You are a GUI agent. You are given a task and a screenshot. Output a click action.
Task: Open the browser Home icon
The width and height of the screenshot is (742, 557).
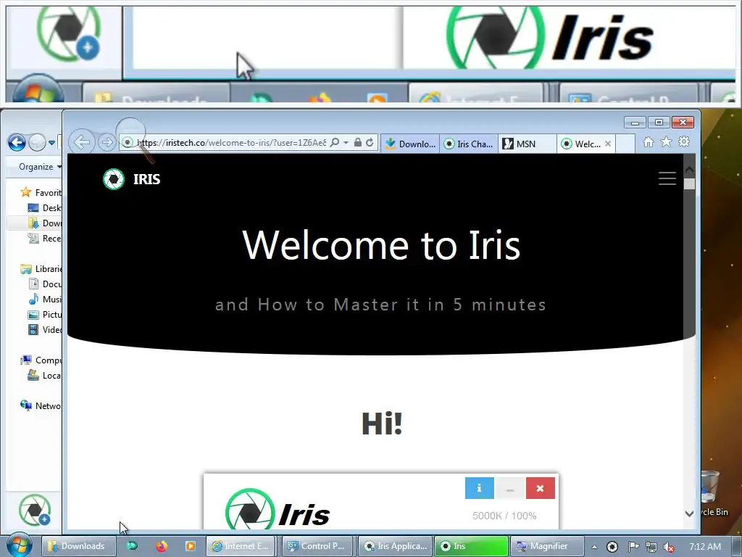(x=649, y=141)
